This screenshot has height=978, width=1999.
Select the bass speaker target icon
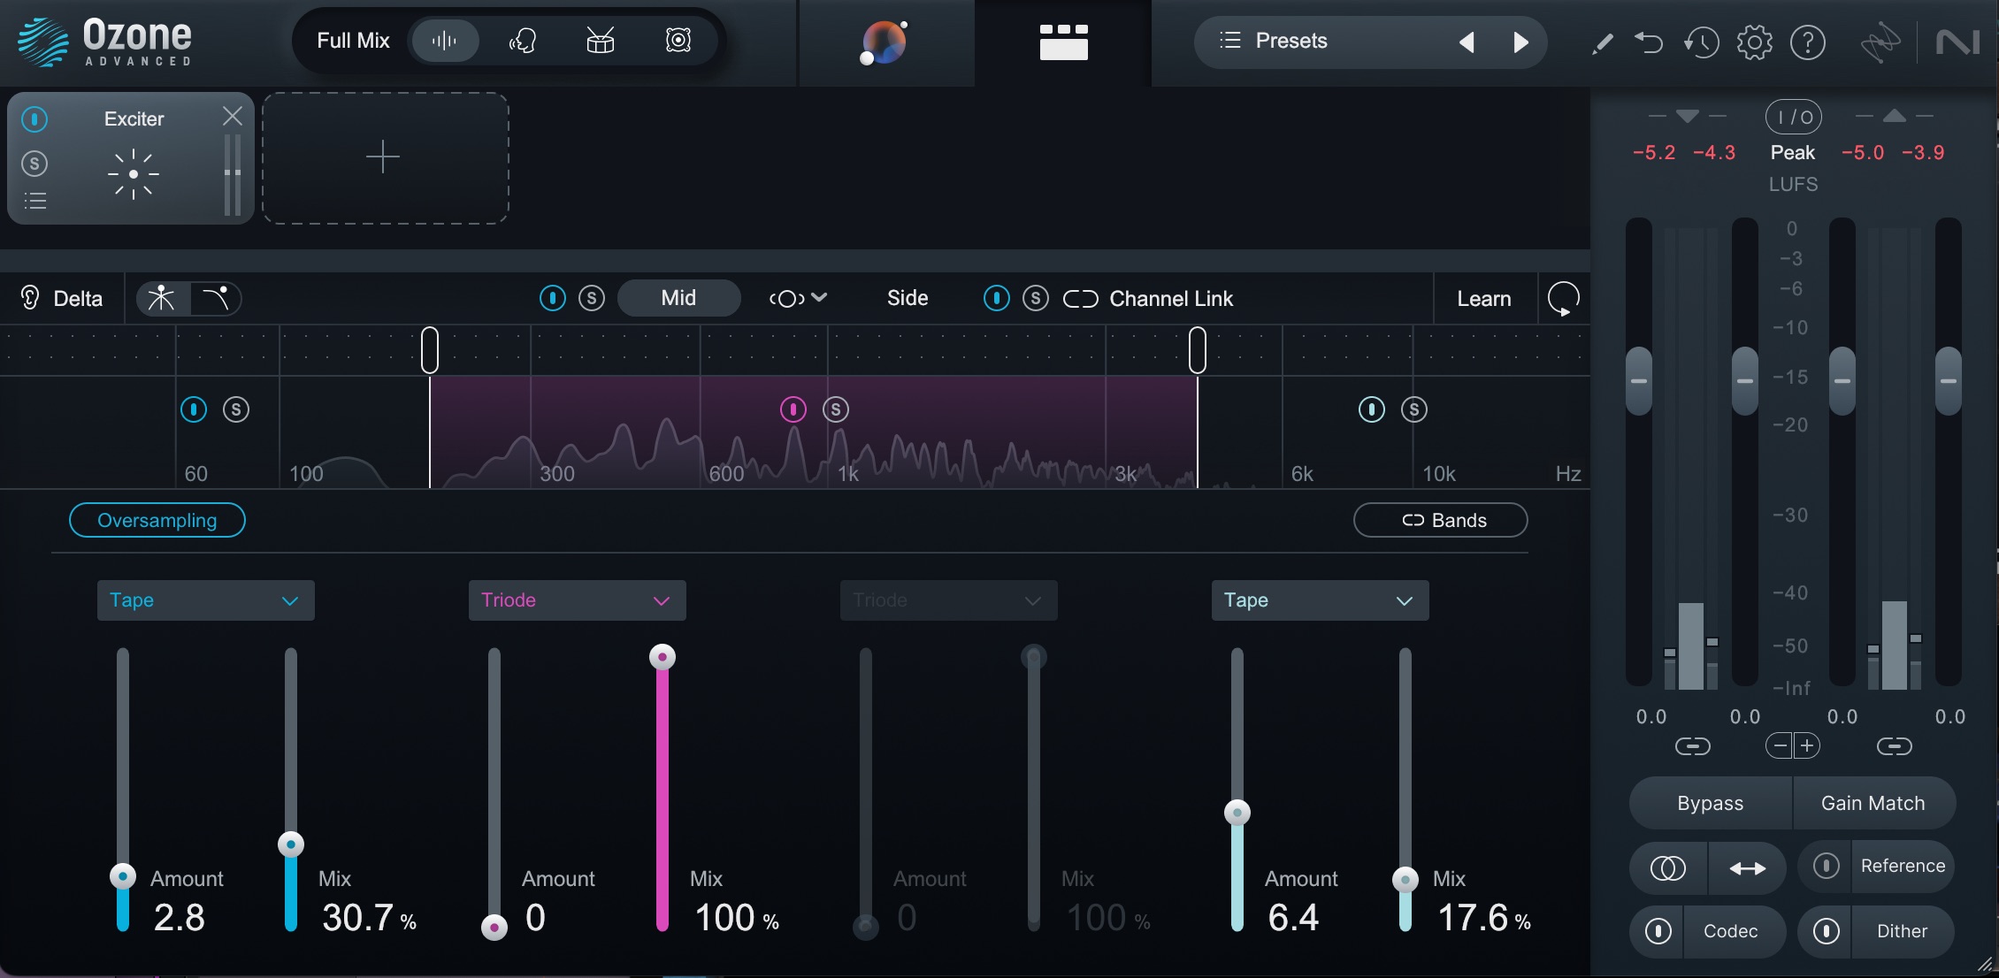coord(678,41)
